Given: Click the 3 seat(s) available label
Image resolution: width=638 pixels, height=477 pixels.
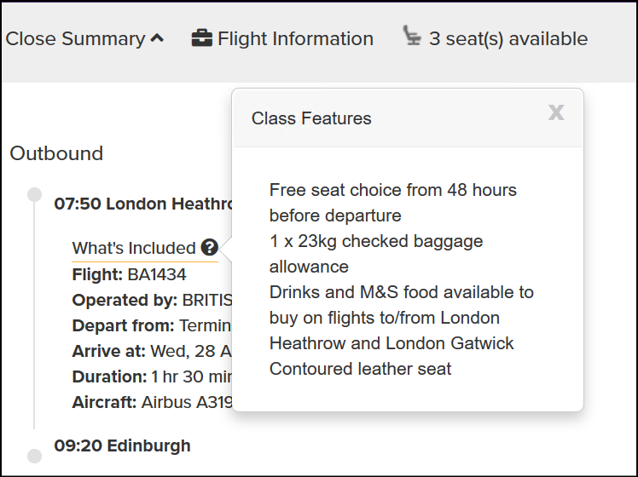Looking at the screenshot, I should 508,39.
